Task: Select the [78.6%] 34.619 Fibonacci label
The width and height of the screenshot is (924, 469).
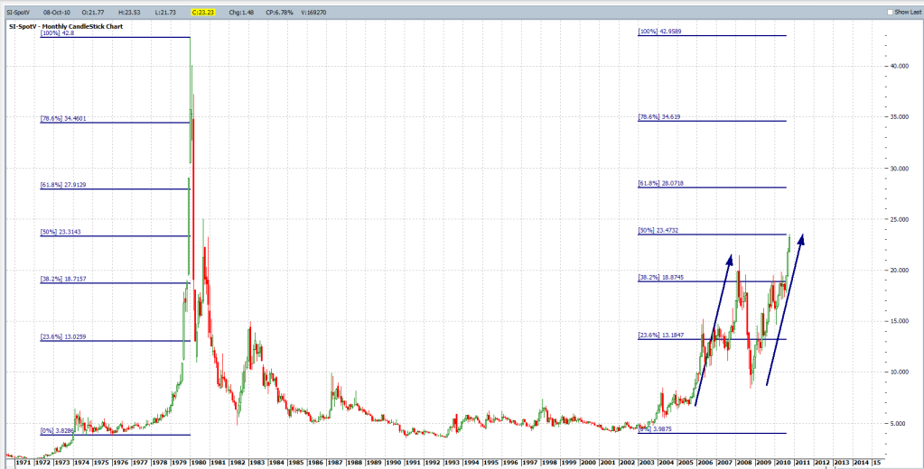Action: coord(659,117)
